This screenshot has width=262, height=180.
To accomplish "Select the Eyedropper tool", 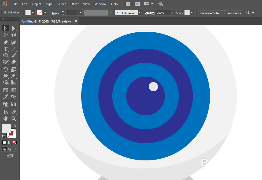I will click(x=6, y=97).
